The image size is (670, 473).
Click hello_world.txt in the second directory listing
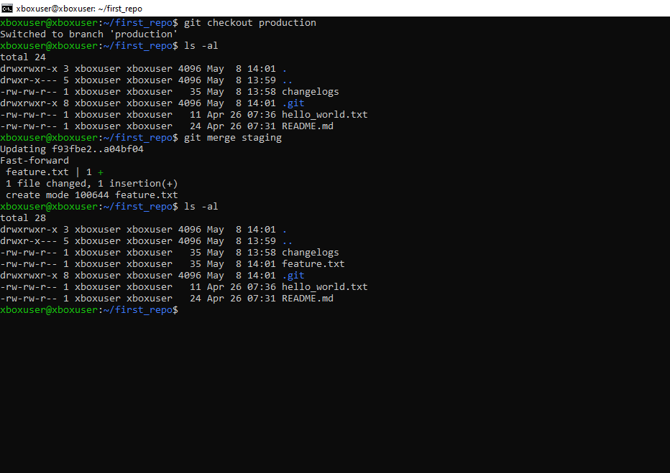coord(324,287)
